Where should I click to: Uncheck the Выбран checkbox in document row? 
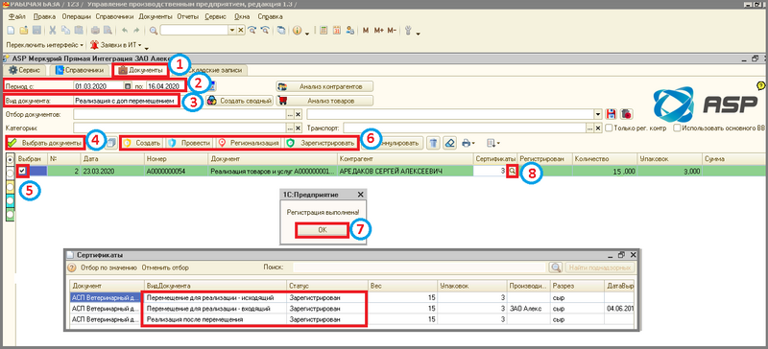[x=22, y=171]
